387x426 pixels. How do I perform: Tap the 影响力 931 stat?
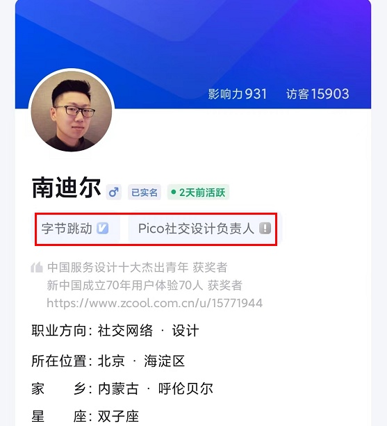(238, 94)
